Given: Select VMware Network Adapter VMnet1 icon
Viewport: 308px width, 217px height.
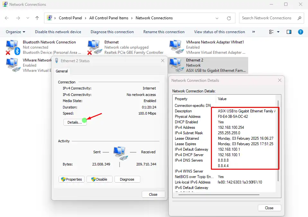Looking at the screenshot, I should pyautogui.click(x=176, y=47).
